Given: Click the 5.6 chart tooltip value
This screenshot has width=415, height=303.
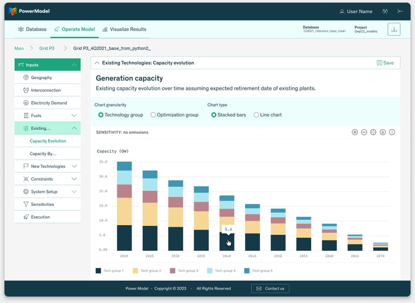Looking at the screenshot, I should [x=228, y=229].
